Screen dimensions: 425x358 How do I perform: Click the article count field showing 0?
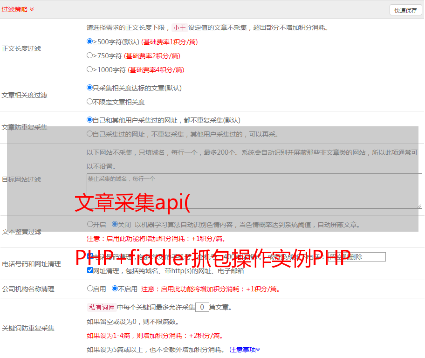(202, 307)
